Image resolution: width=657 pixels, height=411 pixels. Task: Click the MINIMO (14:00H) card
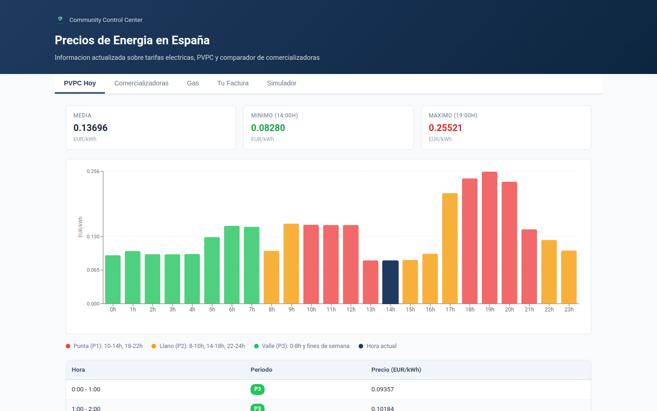(328, 127)
